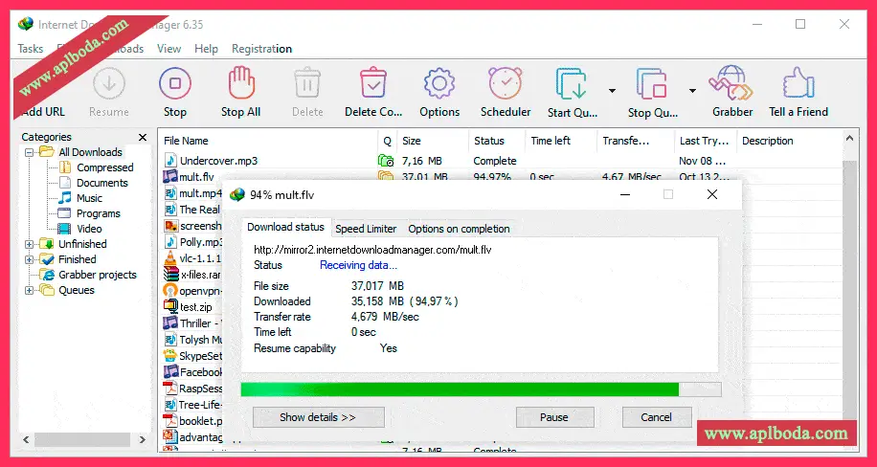Open the View menu

[169, 49]
